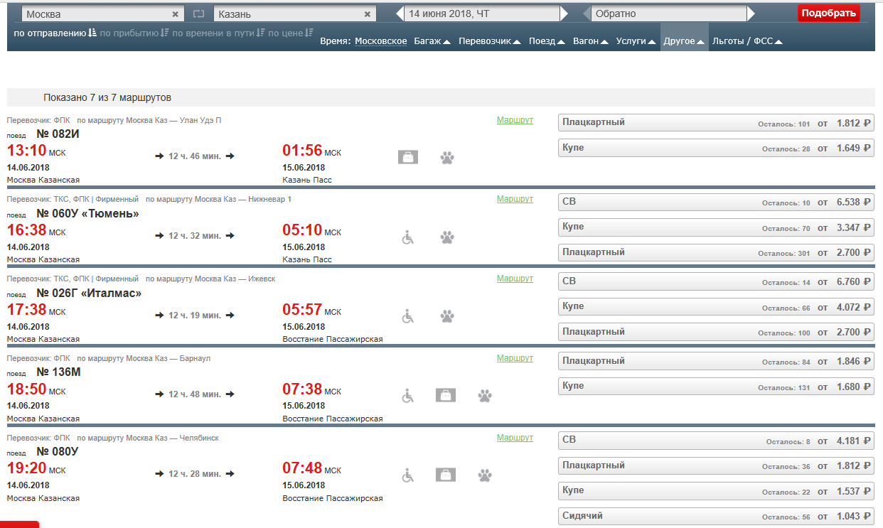This screenshot has height=528, width=883.
Task: Click train number № 060У «Тюмень»
Action: click(87, 213)
